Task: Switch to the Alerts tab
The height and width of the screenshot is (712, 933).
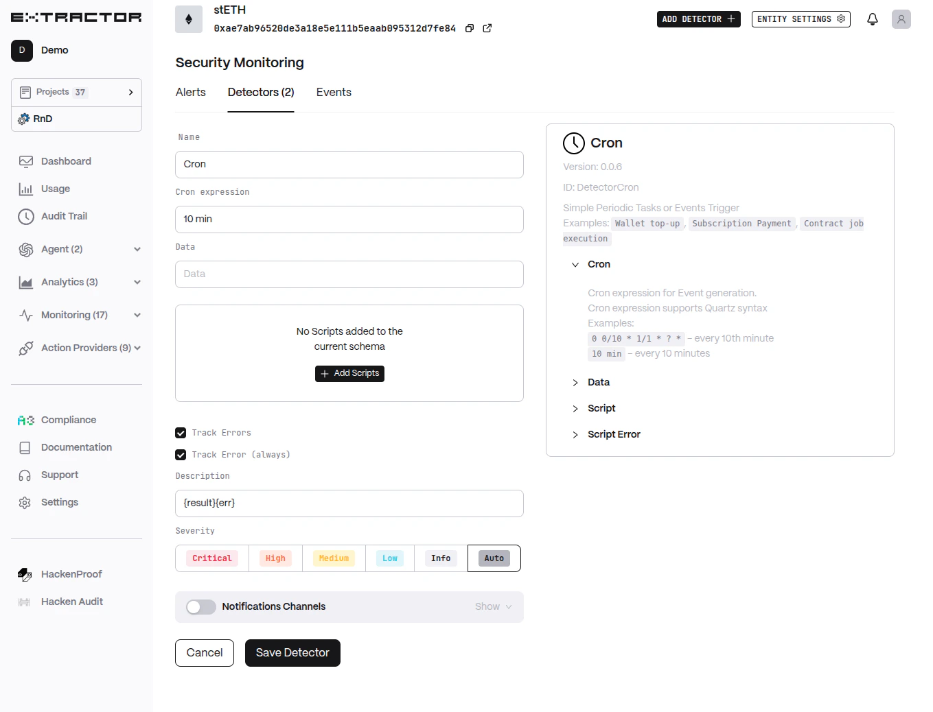Action: 191,93
